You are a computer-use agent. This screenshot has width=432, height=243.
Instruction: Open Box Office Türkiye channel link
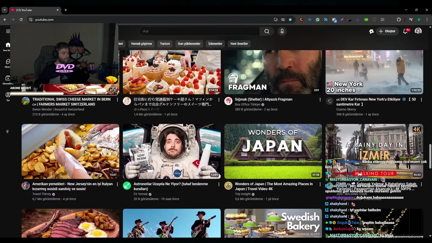tap(248, 105)
